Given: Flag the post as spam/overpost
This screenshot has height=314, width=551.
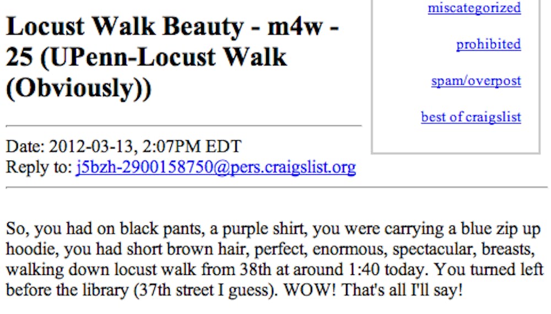Looking at the screenshot, I should click(476, 81).
